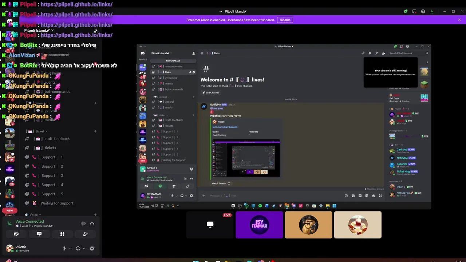Open Fall Guys activity card in streamed window

[x=408, y=98]
